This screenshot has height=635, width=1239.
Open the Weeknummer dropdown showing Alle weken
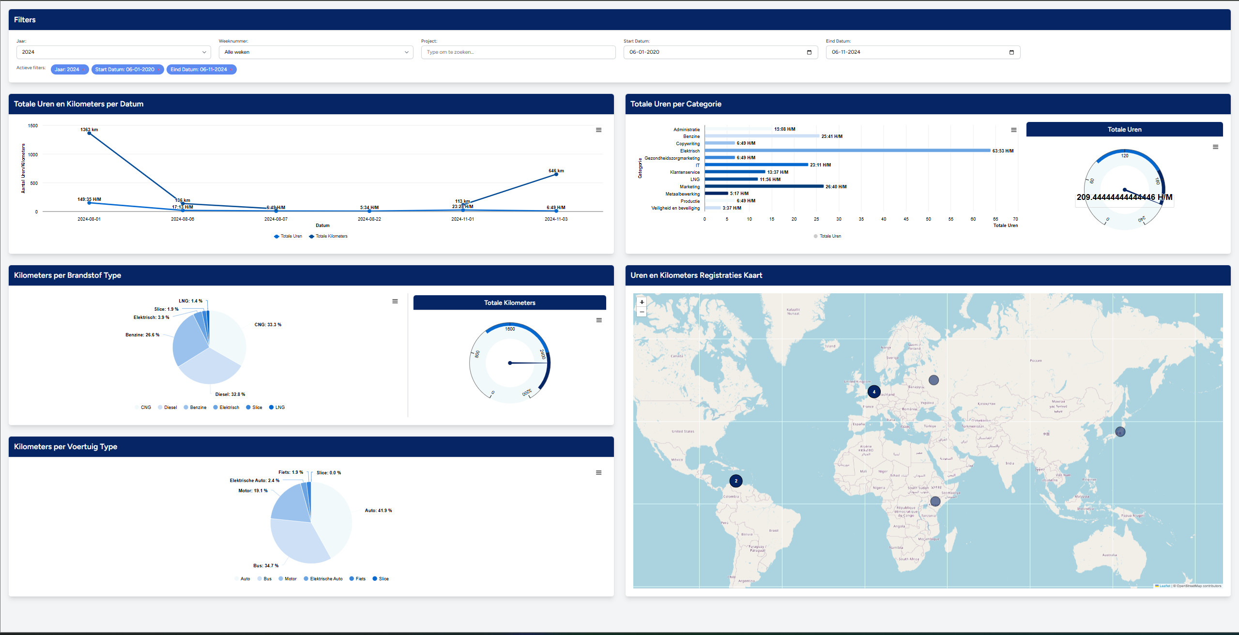pos(316,52)
